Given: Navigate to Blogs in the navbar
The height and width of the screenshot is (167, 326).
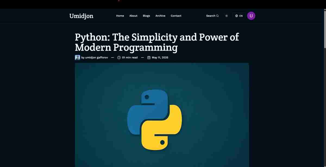Looking at the screenshot, I should (146, 16).
